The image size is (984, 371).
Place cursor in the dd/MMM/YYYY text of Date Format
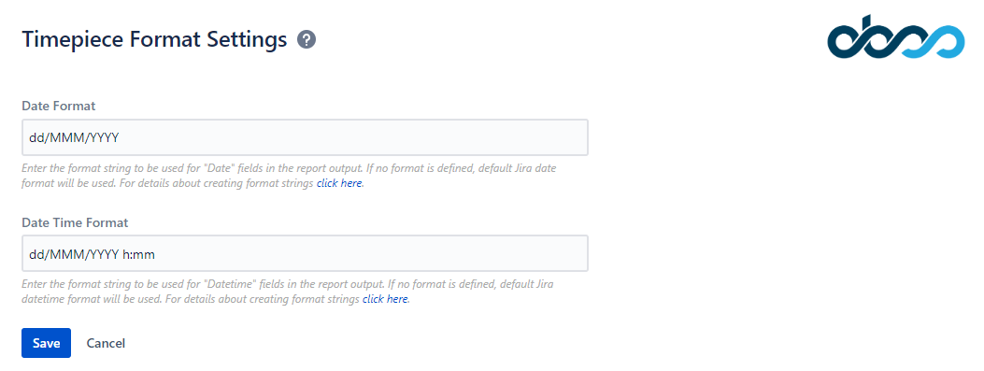pyautogui.click(x=74, y=137)
